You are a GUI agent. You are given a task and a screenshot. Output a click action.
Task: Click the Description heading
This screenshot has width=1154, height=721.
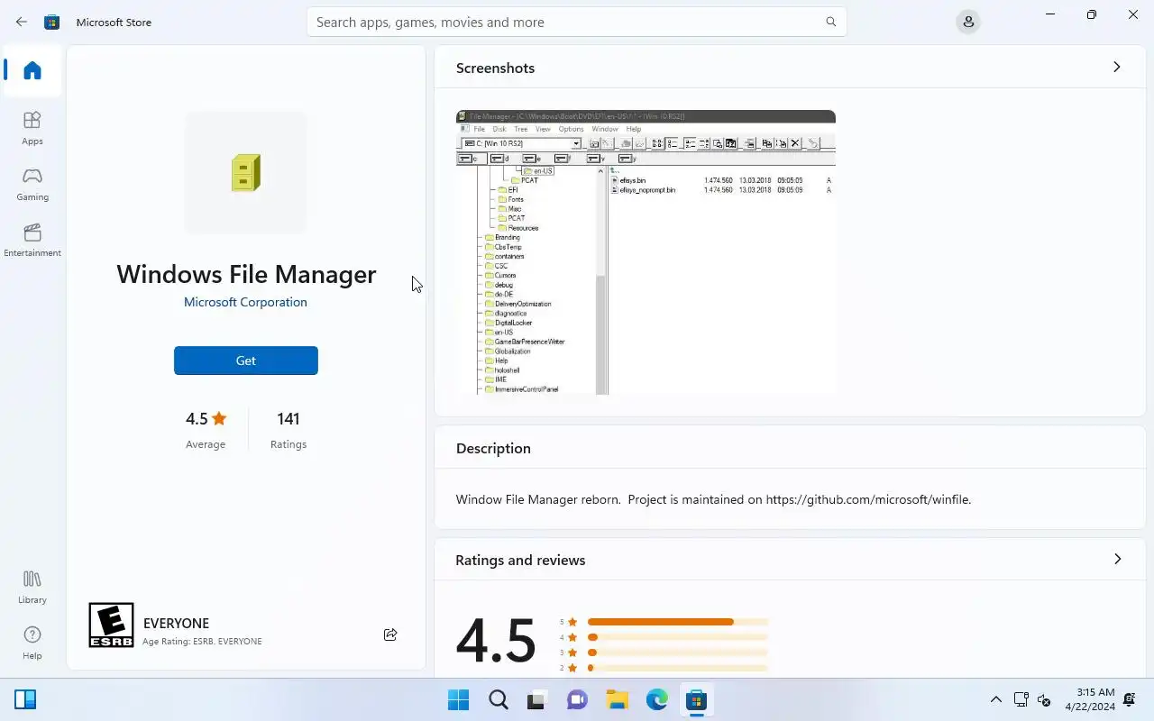tap(493, 448)
